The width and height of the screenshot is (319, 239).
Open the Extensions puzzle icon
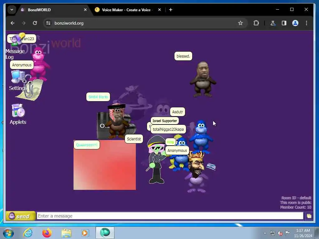tap(256, 23)
